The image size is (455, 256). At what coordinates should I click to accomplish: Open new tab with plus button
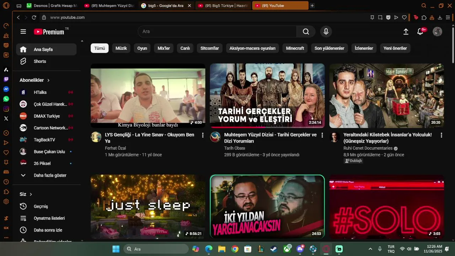[x=312, y=6]
